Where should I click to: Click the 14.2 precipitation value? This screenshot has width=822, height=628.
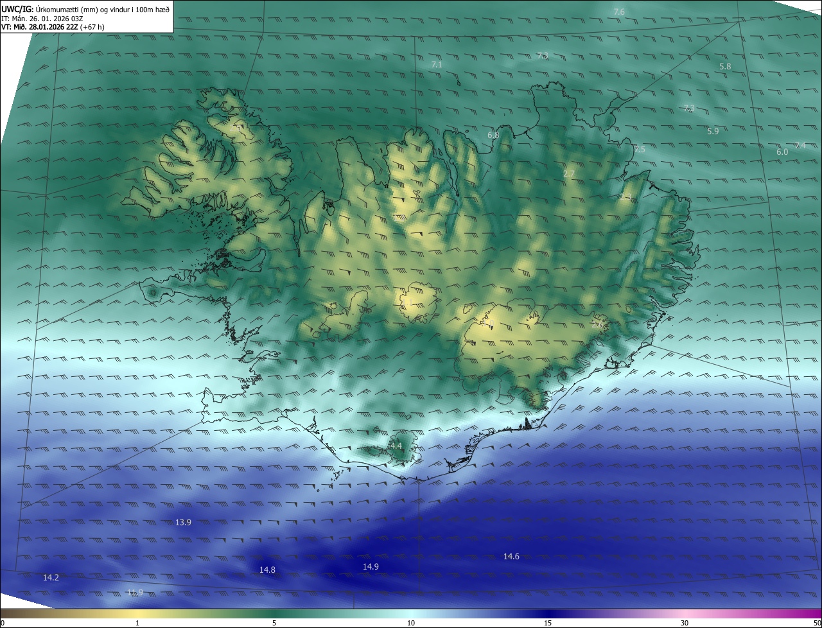pyautogui.click(x=51, y=578)
